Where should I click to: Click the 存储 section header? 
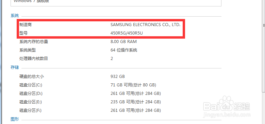15,68
